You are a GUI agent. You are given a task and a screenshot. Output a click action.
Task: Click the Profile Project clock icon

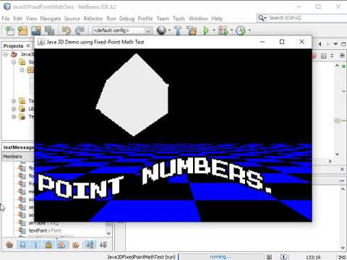241,30
